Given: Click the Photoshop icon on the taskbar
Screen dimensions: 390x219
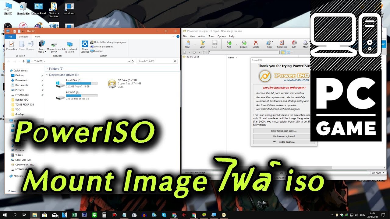Looking at the screenshot, I should [84, 215].
